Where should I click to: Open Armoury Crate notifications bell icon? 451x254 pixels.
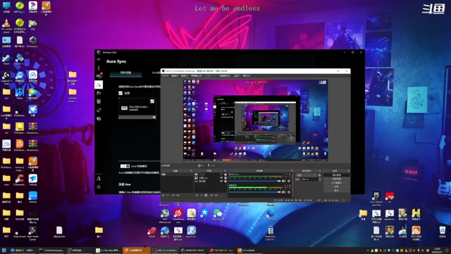point(99,178)
